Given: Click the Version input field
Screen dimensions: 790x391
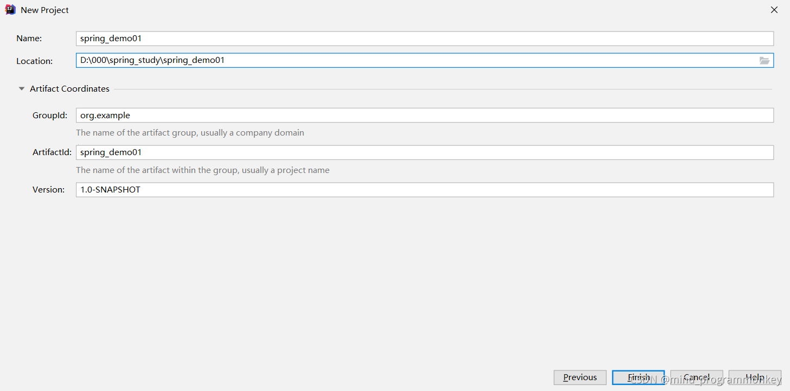Looking at the screenshot, I should (x=425, y=190).
